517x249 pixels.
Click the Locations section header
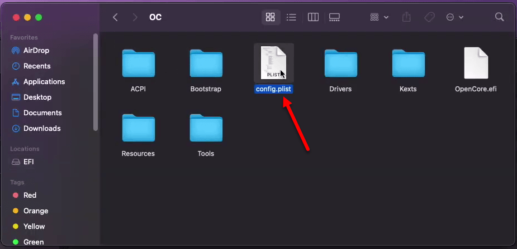tap(25, 149)
